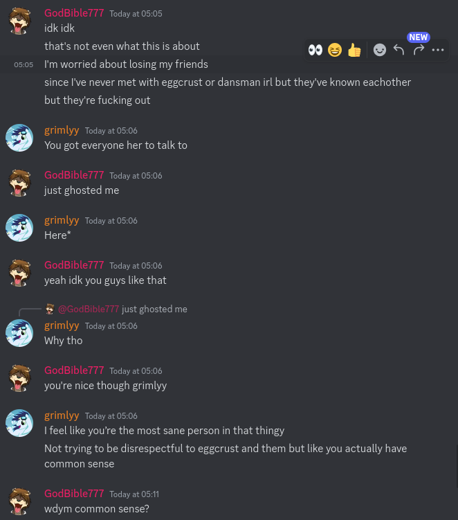Screen dimensions: 458x520
Task: React with the thumbs up emoji
Action: [354, 50]
